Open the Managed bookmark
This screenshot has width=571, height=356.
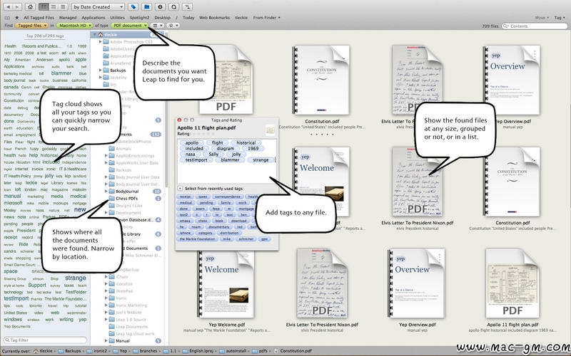[x=68, y=17]
